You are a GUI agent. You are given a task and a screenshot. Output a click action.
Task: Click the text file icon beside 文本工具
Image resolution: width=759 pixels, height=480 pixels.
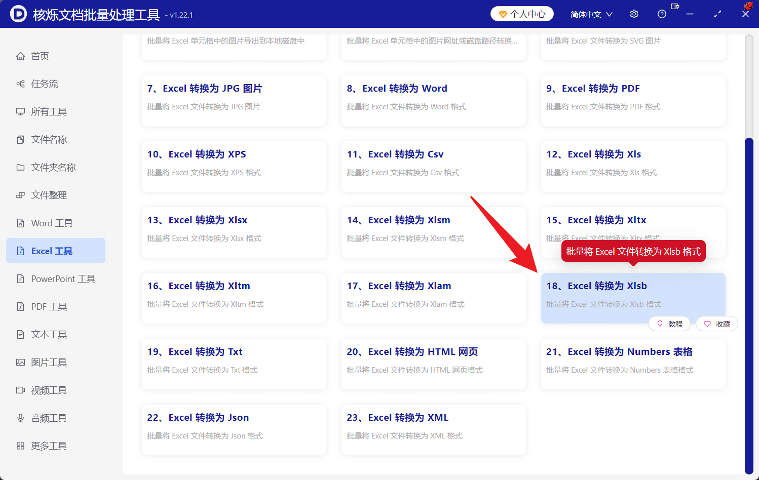pos(20,335)
